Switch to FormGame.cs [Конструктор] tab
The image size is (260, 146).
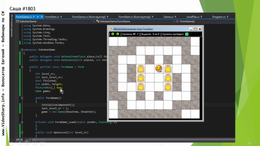(89, 17)
